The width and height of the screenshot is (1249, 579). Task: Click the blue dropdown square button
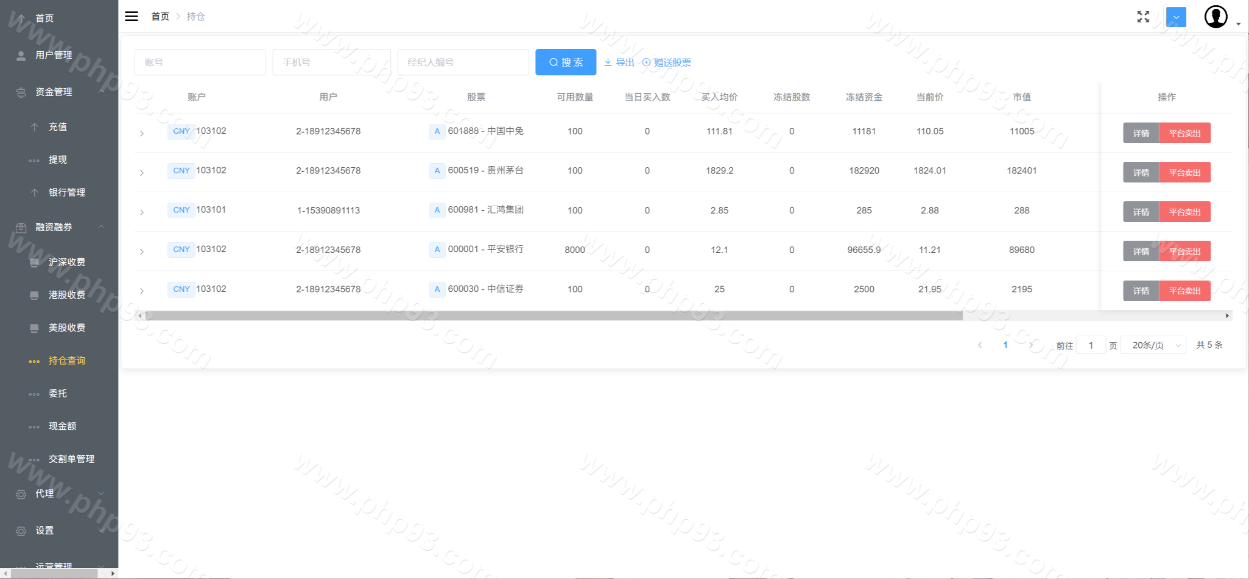pyautogui.click(x=1176, y=17)
